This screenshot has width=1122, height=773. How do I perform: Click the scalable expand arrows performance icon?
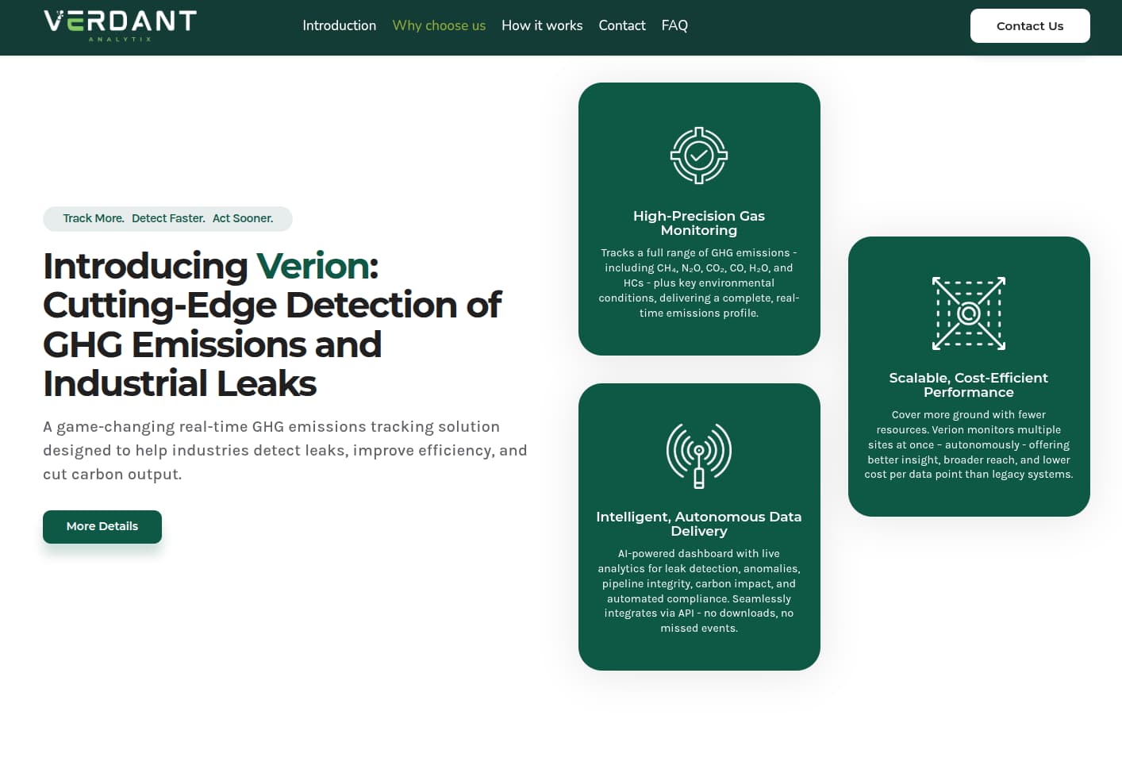pyautogui.click(x=969, y=313)
